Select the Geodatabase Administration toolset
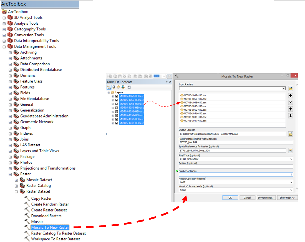 [x=44, y=116]
